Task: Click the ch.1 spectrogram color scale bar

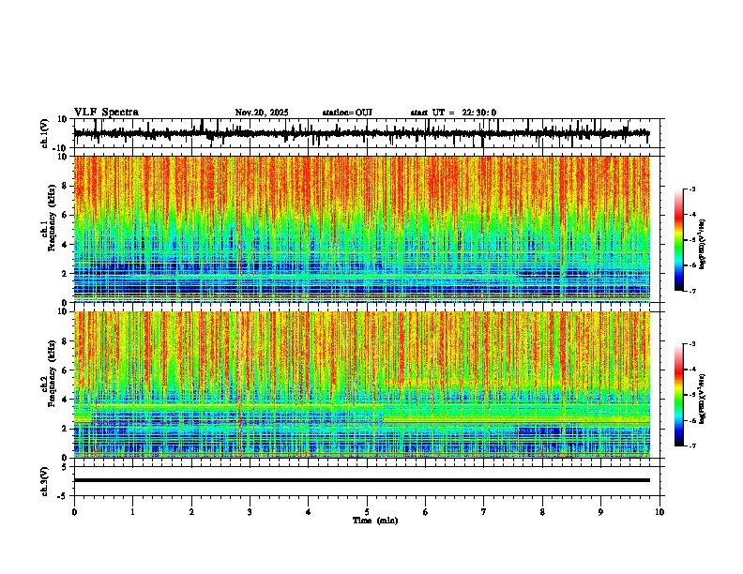Action: pos(678,240)
